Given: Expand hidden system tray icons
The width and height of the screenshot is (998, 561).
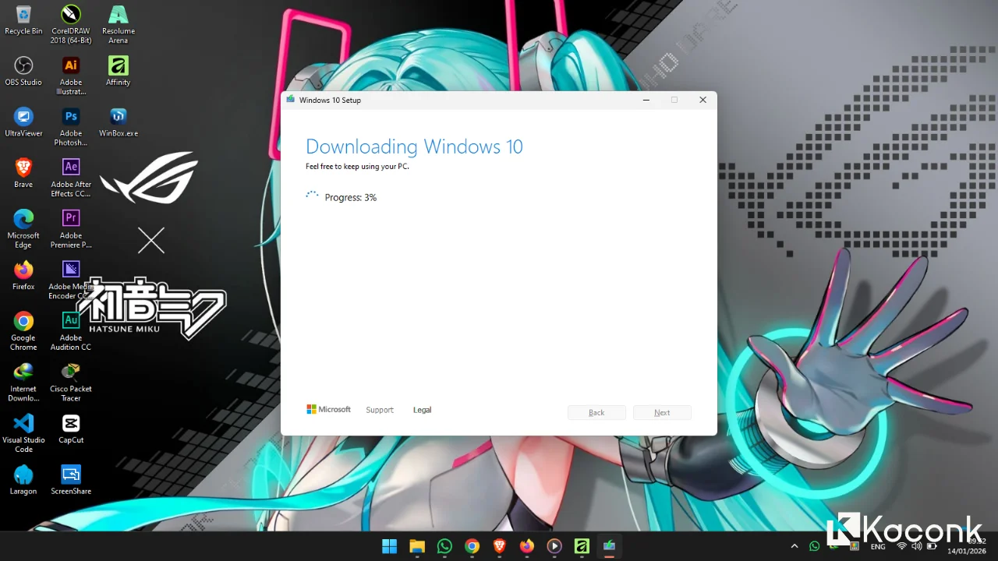Looking at the screenshot, I should [x=795, y=546].
